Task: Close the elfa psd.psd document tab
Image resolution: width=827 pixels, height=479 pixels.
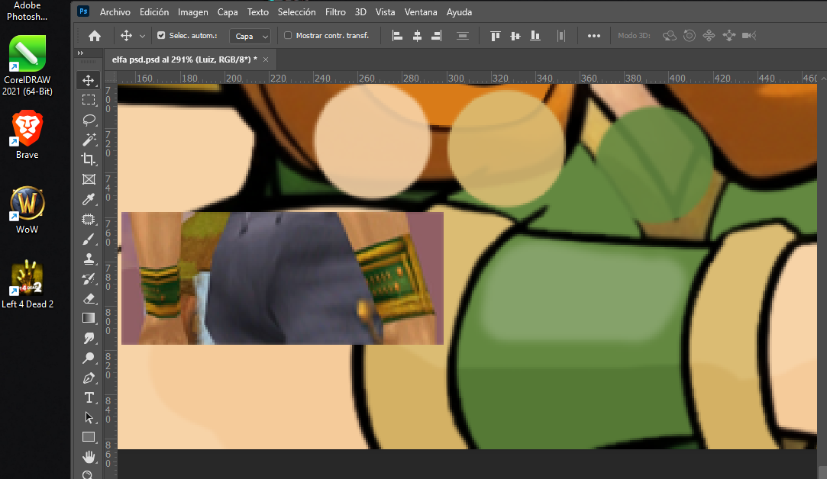Action: [x=266, y=59]
